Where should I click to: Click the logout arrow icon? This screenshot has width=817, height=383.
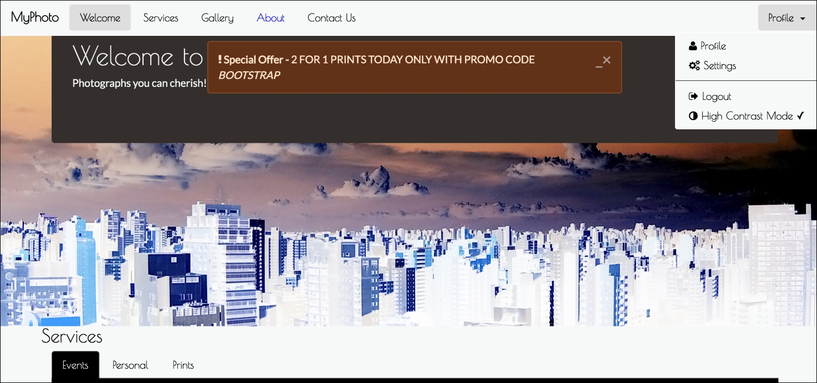(x=693, y=96)
